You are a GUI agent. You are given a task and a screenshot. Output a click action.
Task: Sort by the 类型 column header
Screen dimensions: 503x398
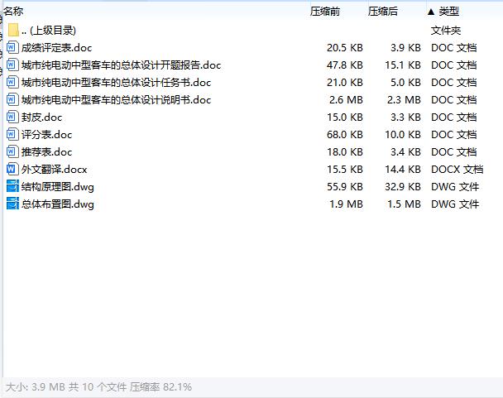[448, 12]
